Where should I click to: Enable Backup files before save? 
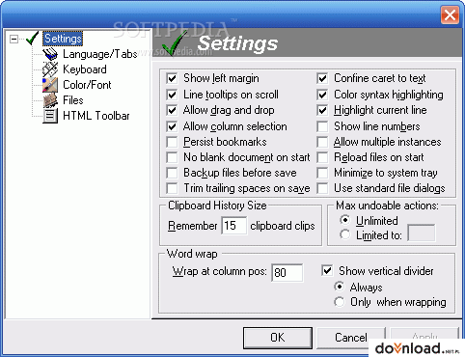172,173
